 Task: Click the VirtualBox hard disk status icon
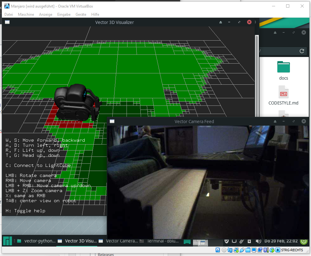218,250
